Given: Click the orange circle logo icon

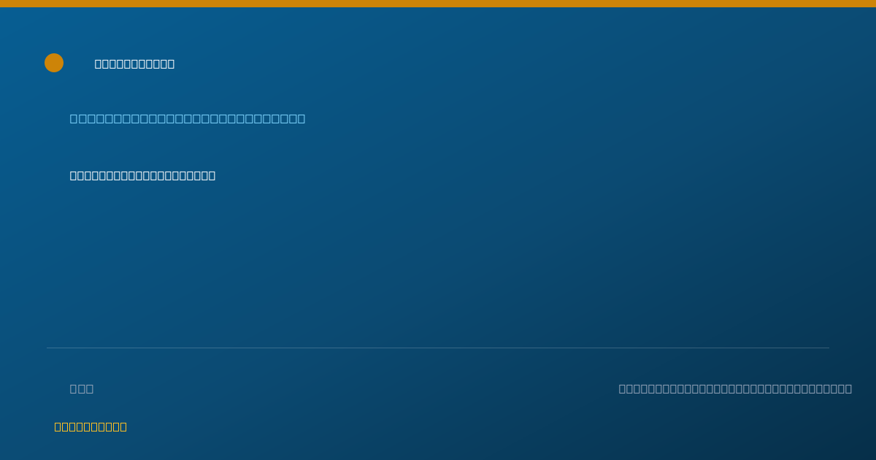Looking at the screenshot, I should 54,63.
